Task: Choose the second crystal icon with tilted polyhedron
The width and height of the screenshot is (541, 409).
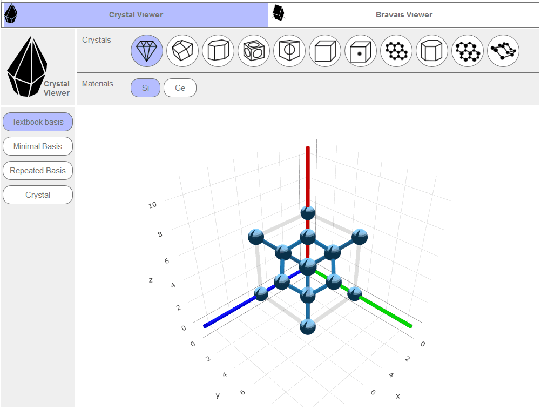Action: point(182,51)
